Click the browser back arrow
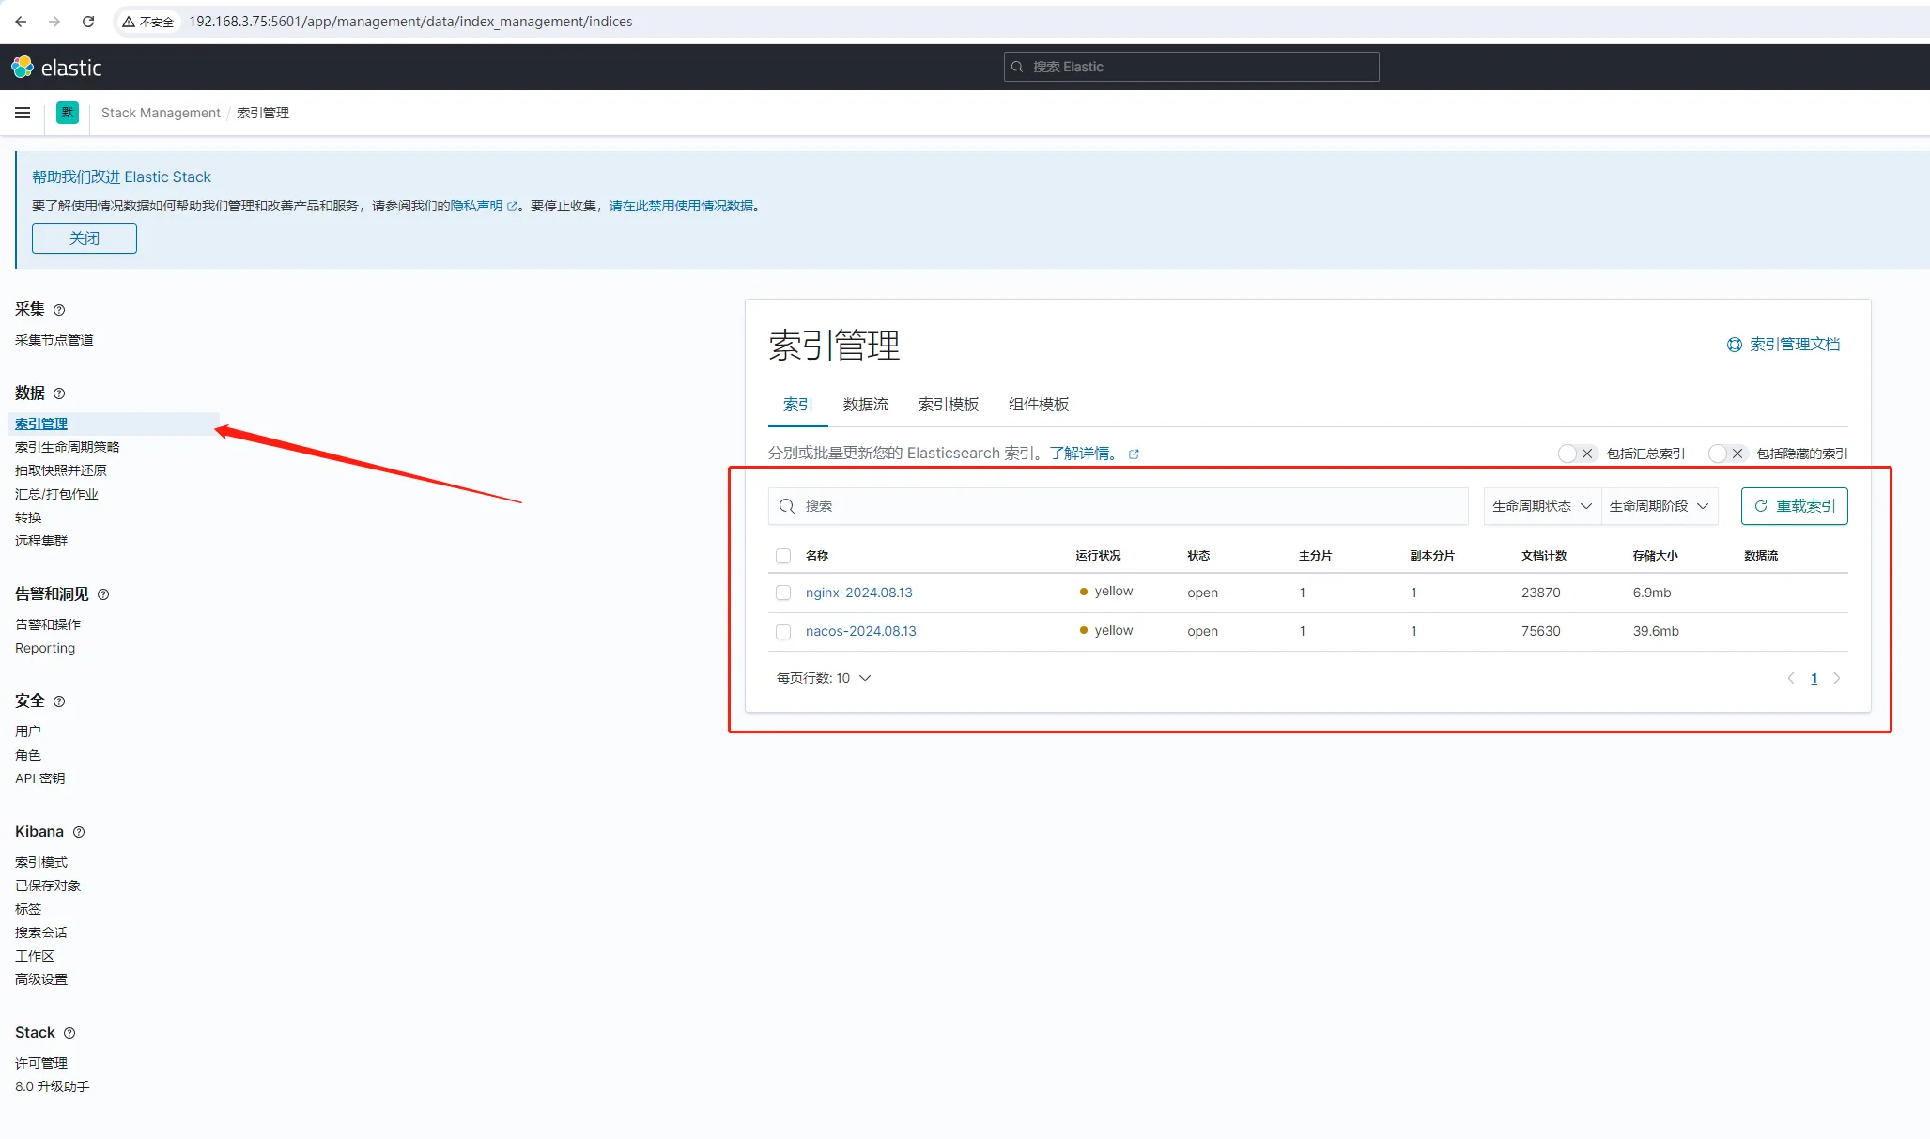The width and height of the screenshot is (1930, 1139). [21, 22]
